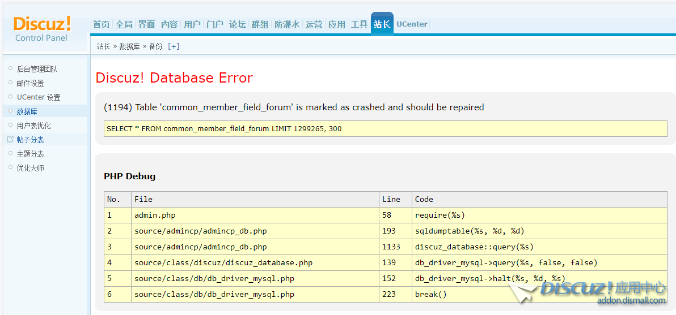Open 用户表优化 in the sidebar

pyautogui.click(x=33, y=126)
